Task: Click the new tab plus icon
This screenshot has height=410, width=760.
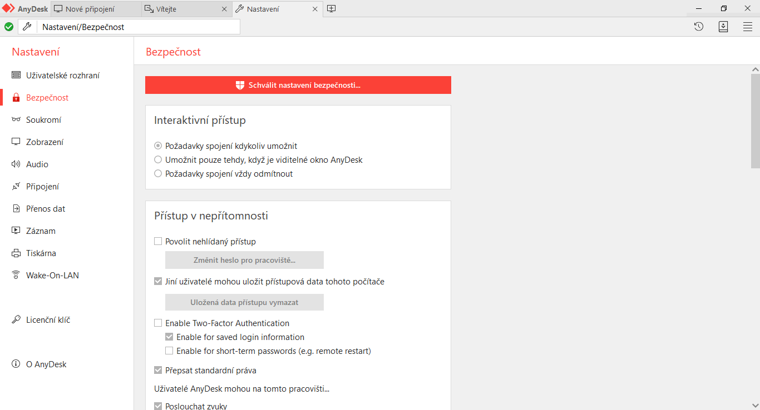Action: 331,9
